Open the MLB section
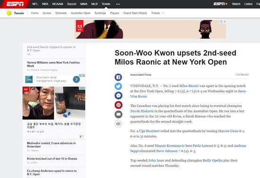This screenshot has height=178, width=260. click(95, 4)
